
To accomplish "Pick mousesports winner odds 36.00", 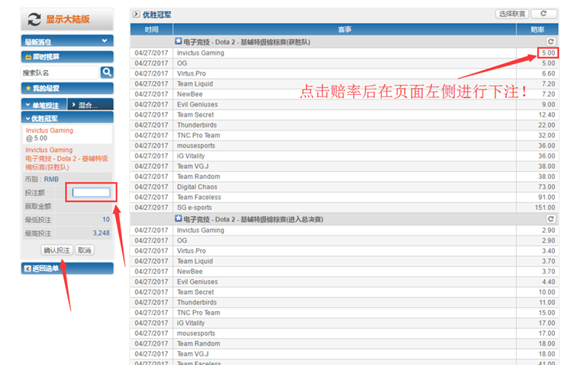I will [546, 146].
